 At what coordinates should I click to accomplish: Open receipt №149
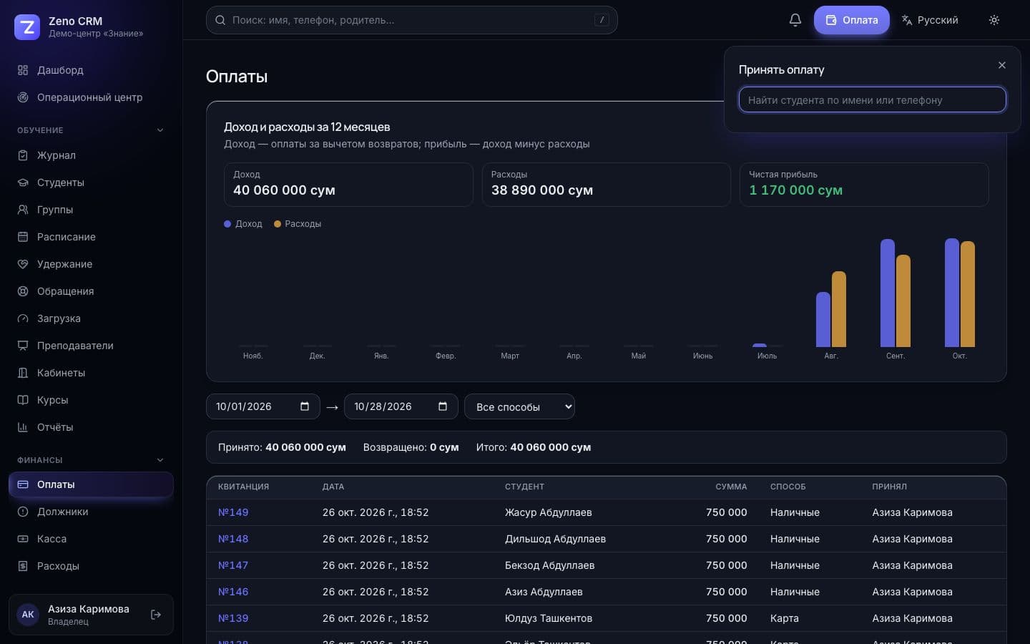233,512
